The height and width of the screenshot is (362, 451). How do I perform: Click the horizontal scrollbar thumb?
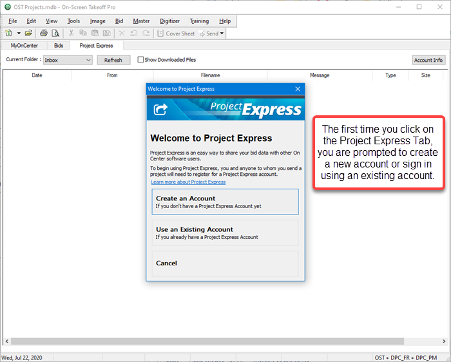[x=207, y=341]
